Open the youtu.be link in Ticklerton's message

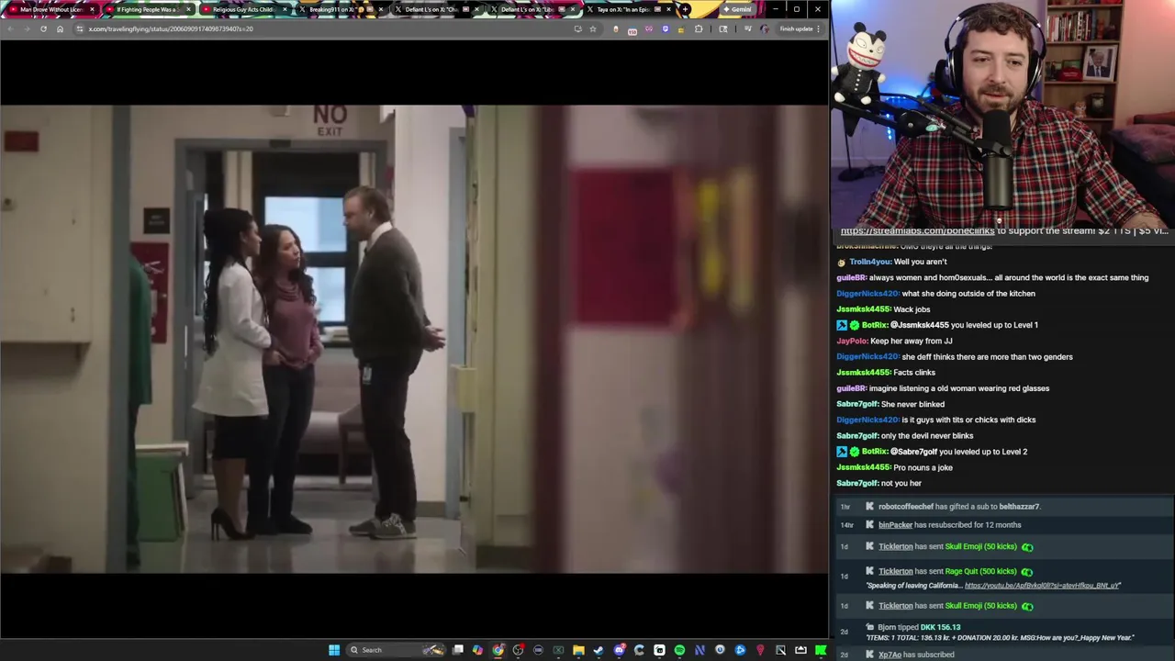pyautogui.click(x=1042, y=586)
